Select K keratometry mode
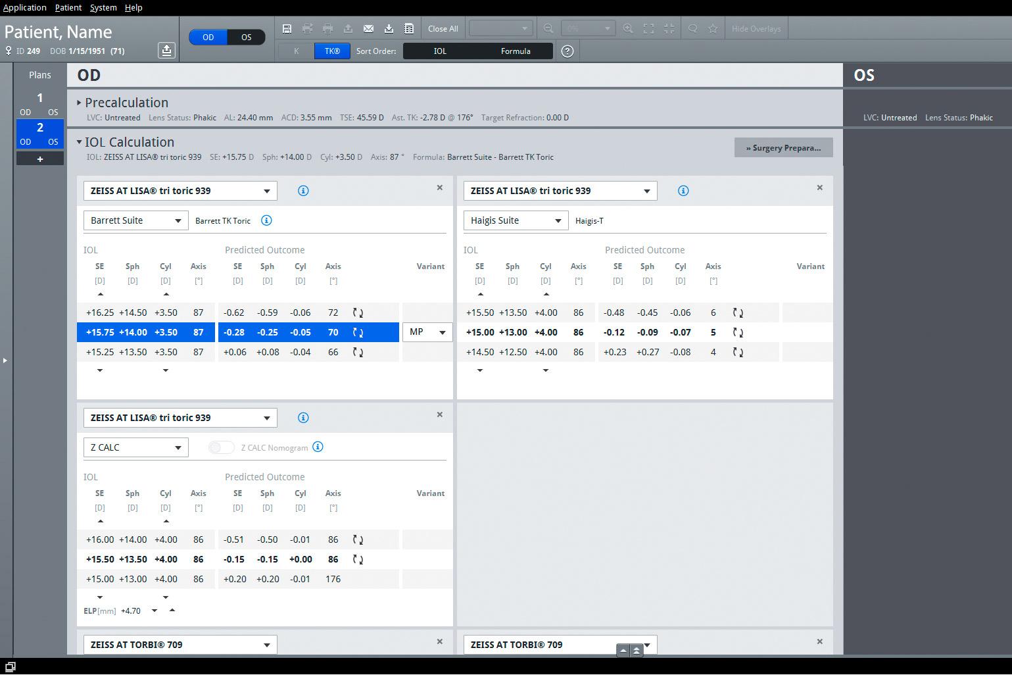The height and width of the screenshot is (675, 1012). pyautogui.click(x=296, y=51)
